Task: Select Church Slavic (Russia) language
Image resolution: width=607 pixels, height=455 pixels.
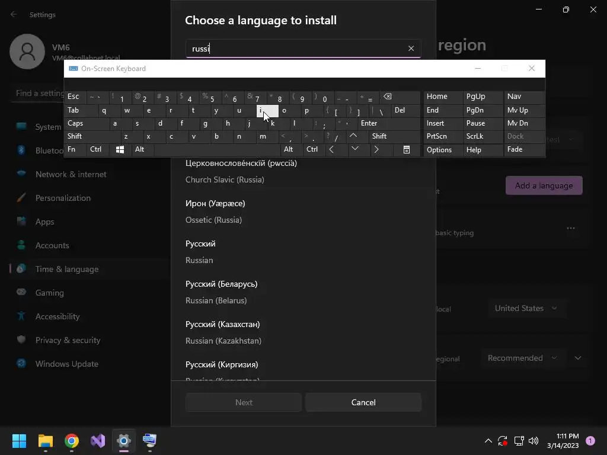Action: 303,171
